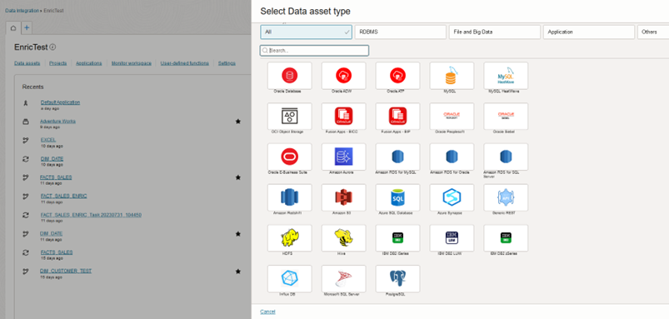The height and width of the screenshot is (319, 669).
Task: Open User-defined functions link
Action: pos(184,63)
